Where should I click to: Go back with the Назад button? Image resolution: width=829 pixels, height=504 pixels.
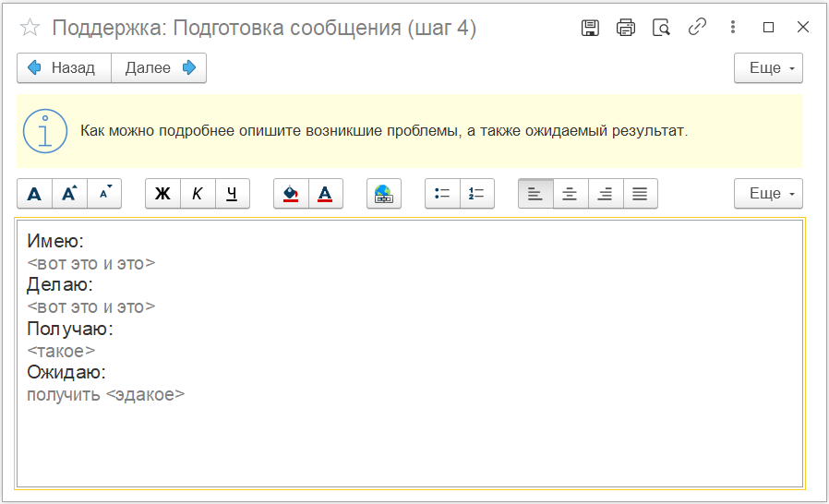point(64,68)
